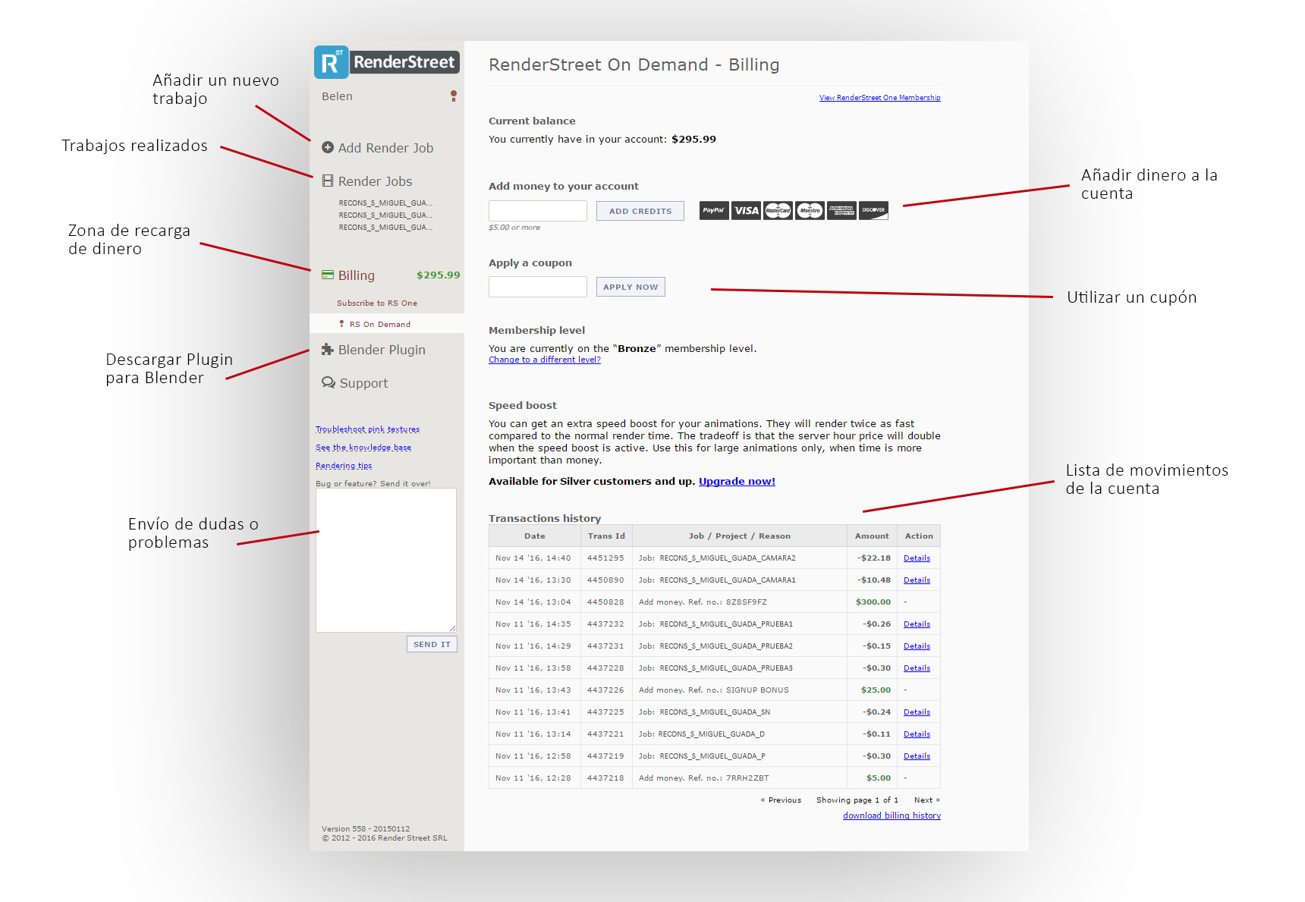
Task: Click the medal icon beside username Belen
Action: (454, 96)
